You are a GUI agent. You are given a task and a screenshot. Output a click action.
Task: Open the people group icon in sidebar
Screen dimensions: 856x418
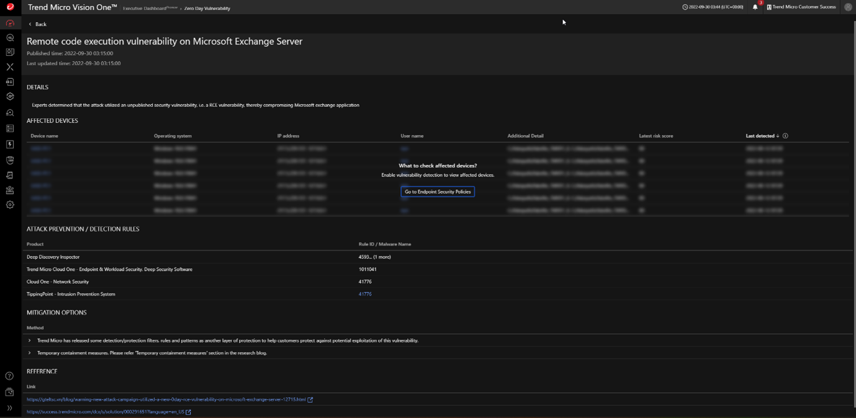pos(10,190)
